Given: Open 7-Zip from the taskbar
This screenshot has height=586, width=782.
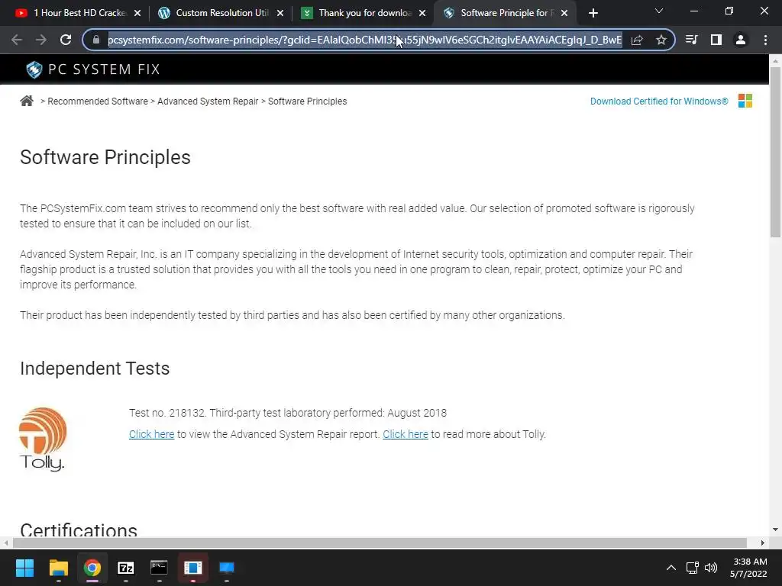Looking at the screenshot, I should (126, 568).
